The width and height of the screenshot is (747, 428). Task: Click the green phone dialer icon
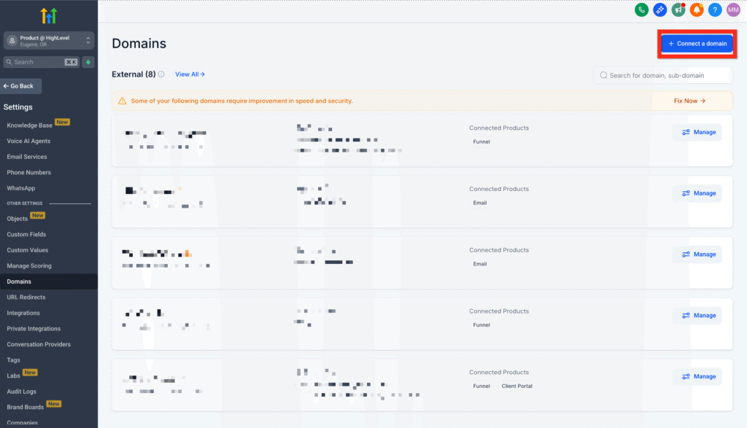pos(642,9)
